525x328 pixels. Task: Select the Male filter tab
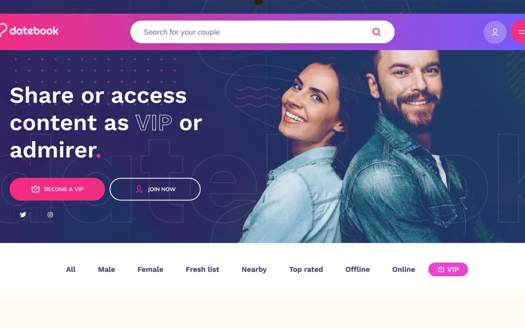[106, 269]
